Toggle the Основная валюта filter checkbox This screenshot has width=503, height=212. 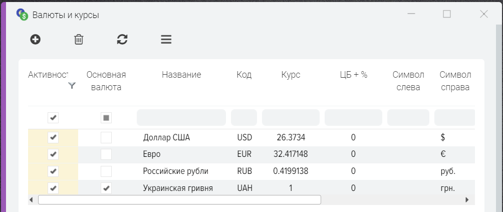(106, 118)
